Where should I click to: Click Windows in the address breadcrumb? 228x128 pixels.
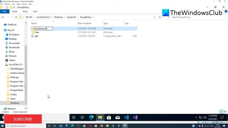pyautogui.click(x=58, y=17)
